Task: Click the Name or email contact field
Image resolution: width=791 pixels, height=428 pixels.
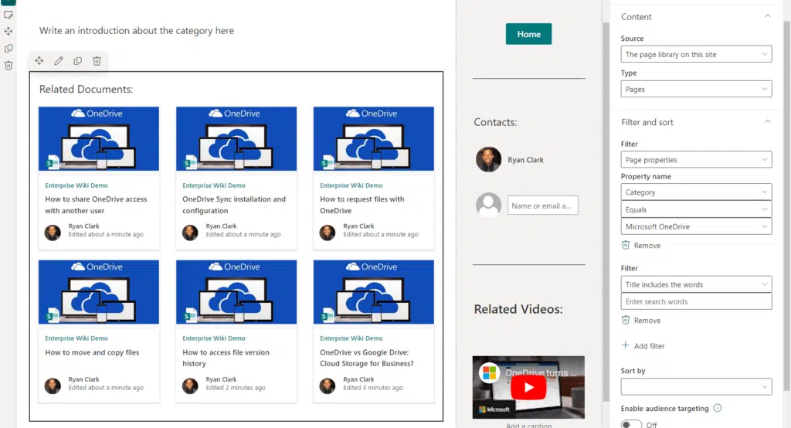Action: pyautogui.click(x=542, y=206)
